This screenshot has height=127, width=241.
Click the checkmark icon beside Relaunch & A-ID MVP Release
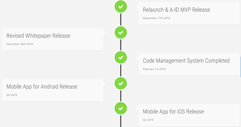(121, 6)
